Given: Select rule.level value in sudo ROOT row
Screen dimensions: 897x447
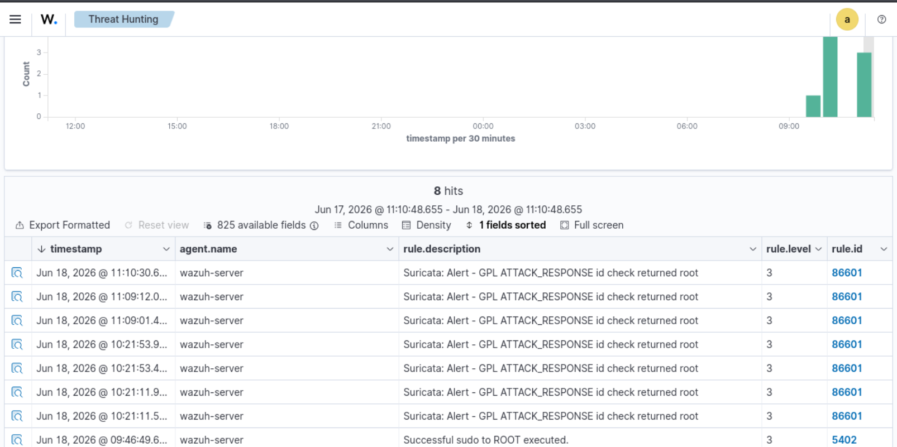Looking at the screenshot, I should 769,440.
